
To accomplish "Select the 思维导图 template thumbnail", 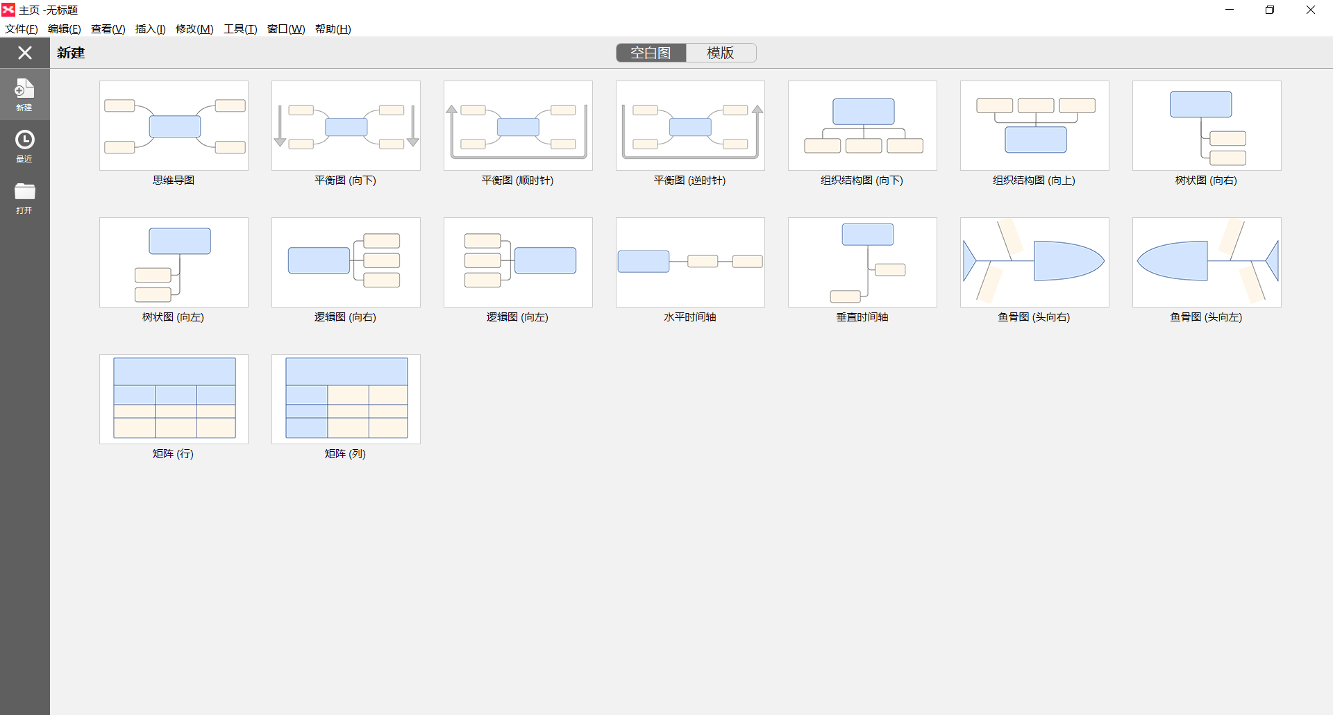I will click(x=174, y=126).
